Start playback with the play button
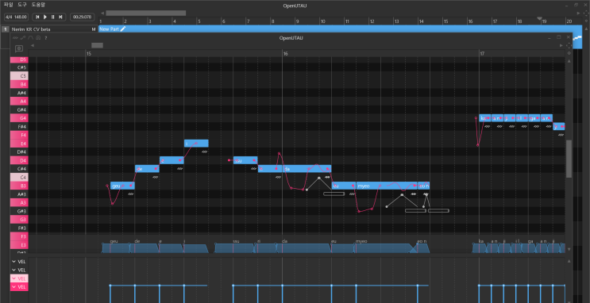Screen dimensions: 590x303 pyautogui.click(x=45, y=17)
